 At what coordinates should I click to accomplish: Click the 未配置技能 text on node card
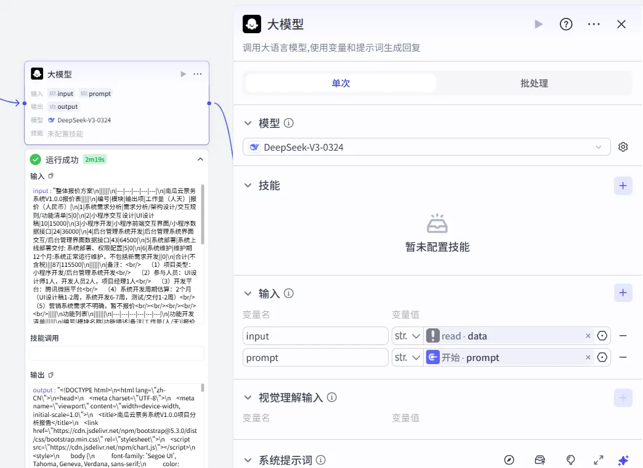click(x=65, y=134)
